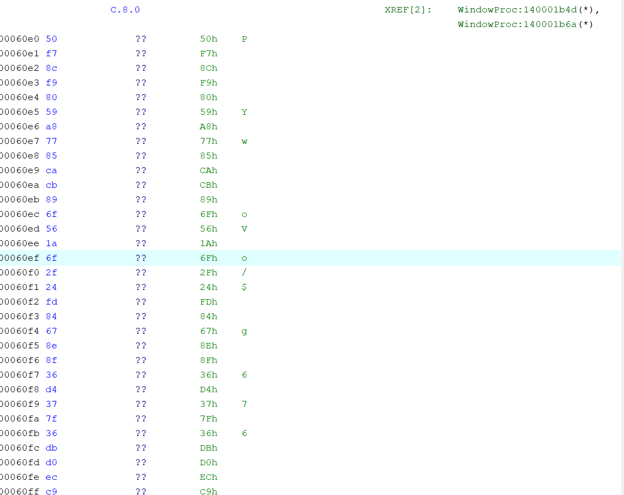Click the ?? mnemonic at row 60ec

141,214
